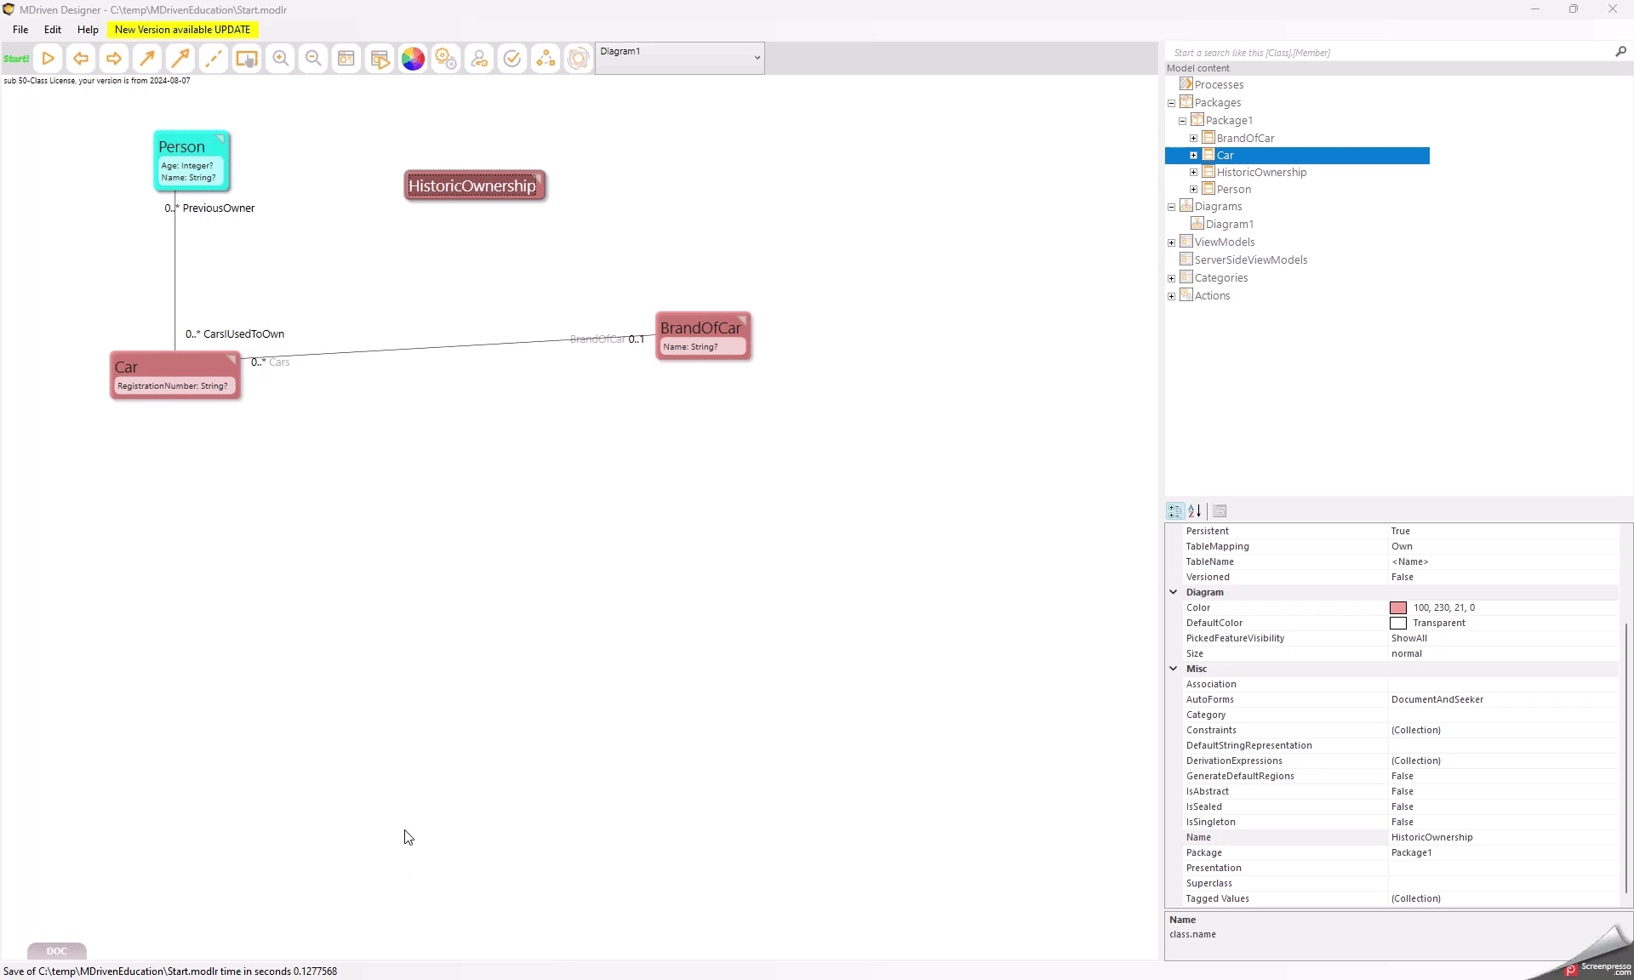
Task: Click the DOC button at bottom
Action: pyautogui.click(x=57, y=951)
